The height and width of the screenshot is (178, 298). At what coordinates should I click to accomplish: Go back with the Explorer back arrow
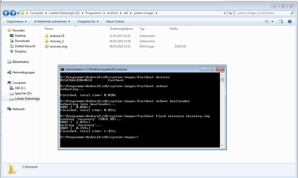coord(6,13)
